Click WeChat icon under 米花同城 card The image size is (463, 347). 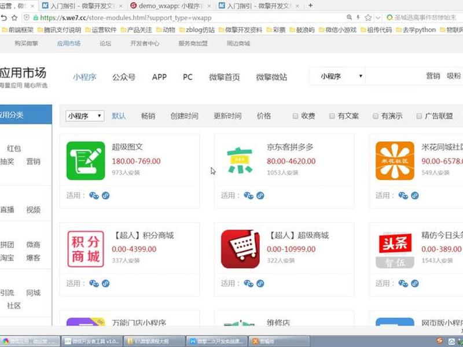click(403, 195)
